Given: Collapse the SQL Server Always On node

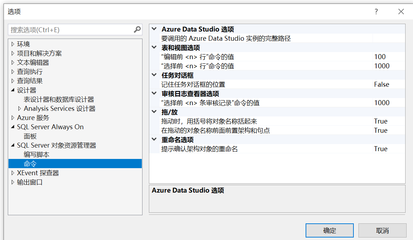Looking at the screenshot, I should (x=13, y=127).
